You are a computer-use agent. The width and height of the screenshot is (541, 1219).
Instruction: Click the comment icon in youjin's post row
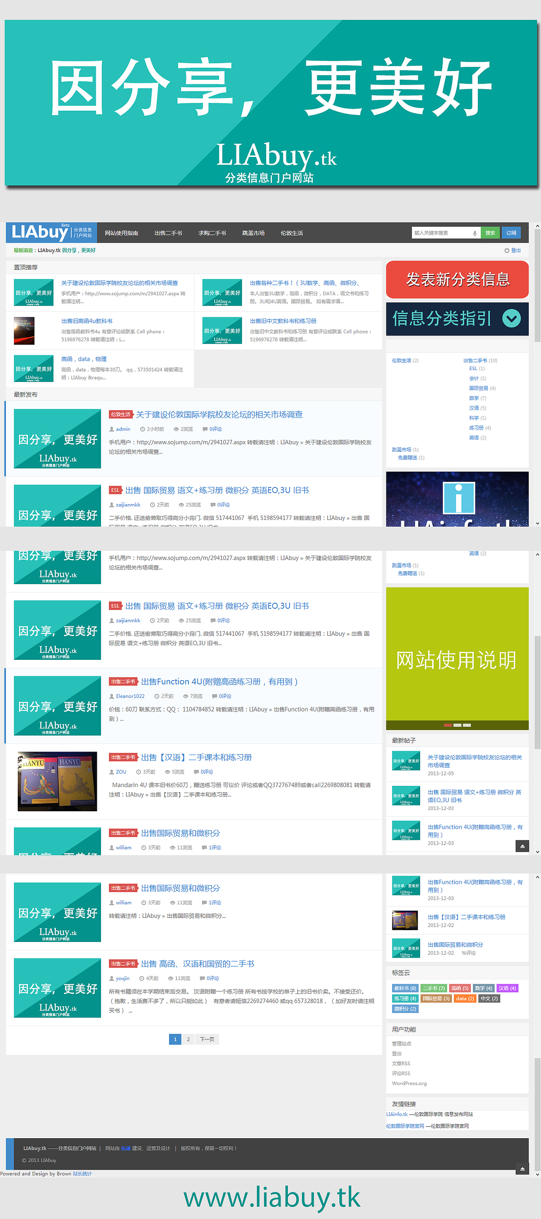tap(202, 978)
